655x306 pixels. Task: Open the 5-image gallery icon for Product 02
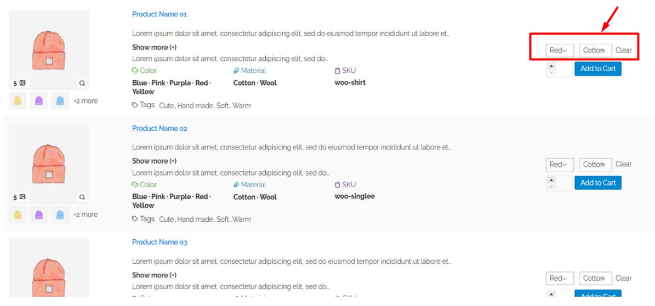tap(22, 197)
